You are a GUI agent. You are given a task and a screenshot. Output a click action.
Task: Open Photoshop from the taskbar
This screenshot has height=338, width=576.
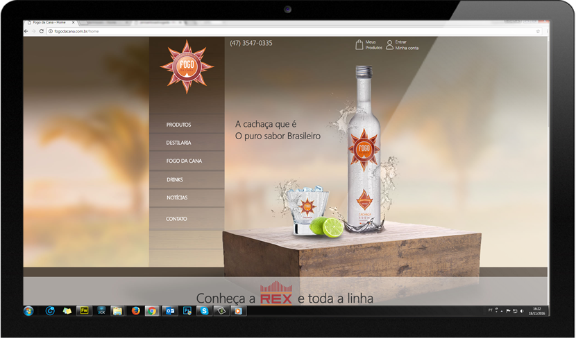click(x=187, y=311)
